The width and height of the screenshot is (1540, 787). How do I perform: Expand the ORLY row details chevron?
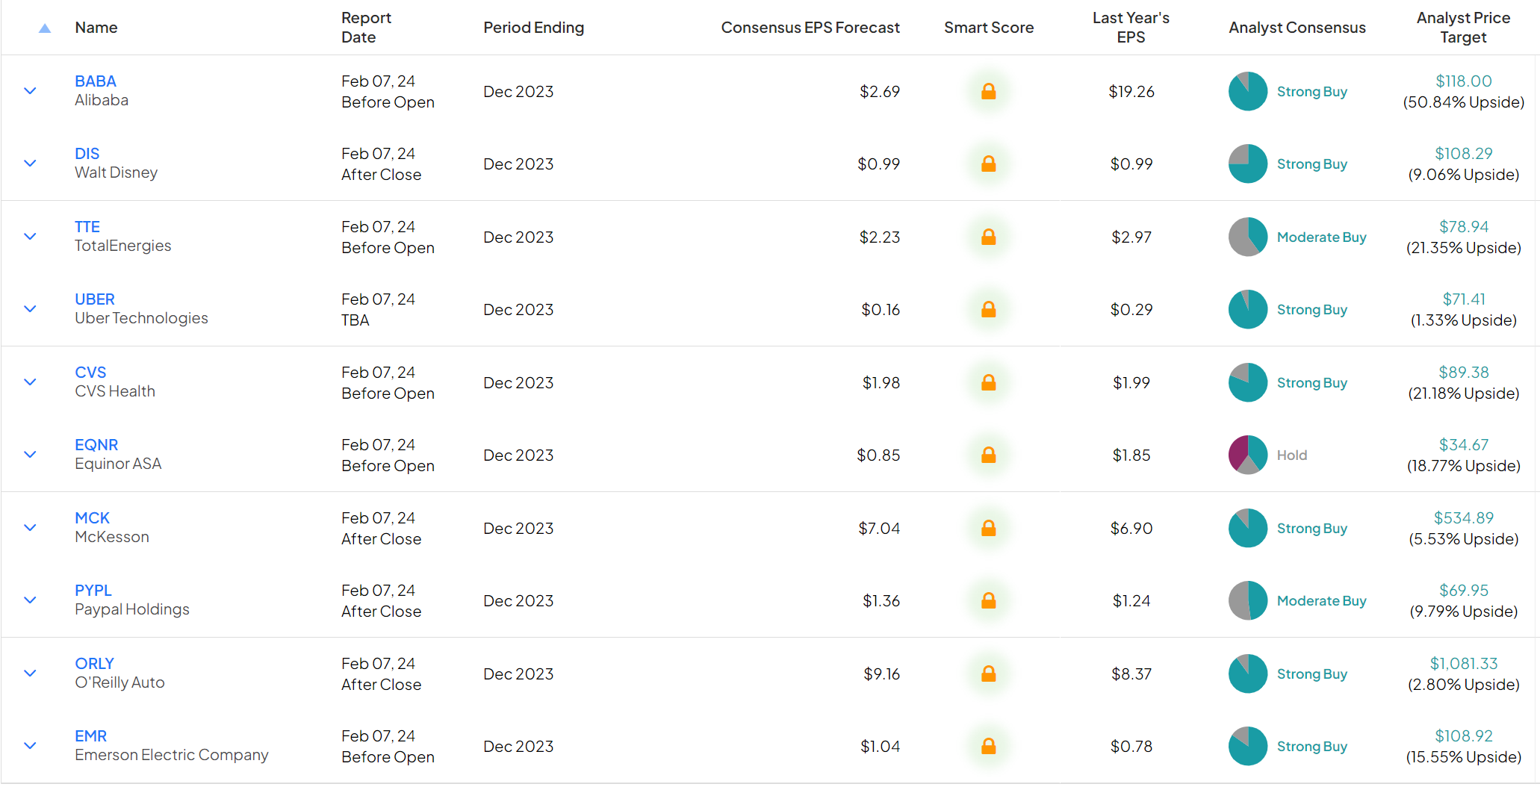coord(30,674)
